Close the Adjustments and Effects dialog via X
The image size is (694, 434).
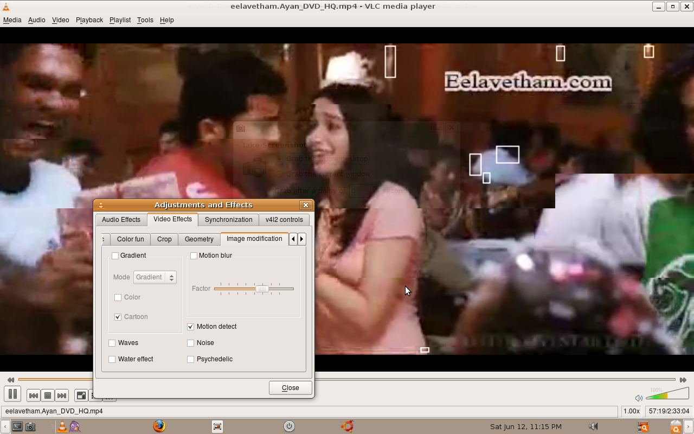pyautogui.click(x=306, y=205)
